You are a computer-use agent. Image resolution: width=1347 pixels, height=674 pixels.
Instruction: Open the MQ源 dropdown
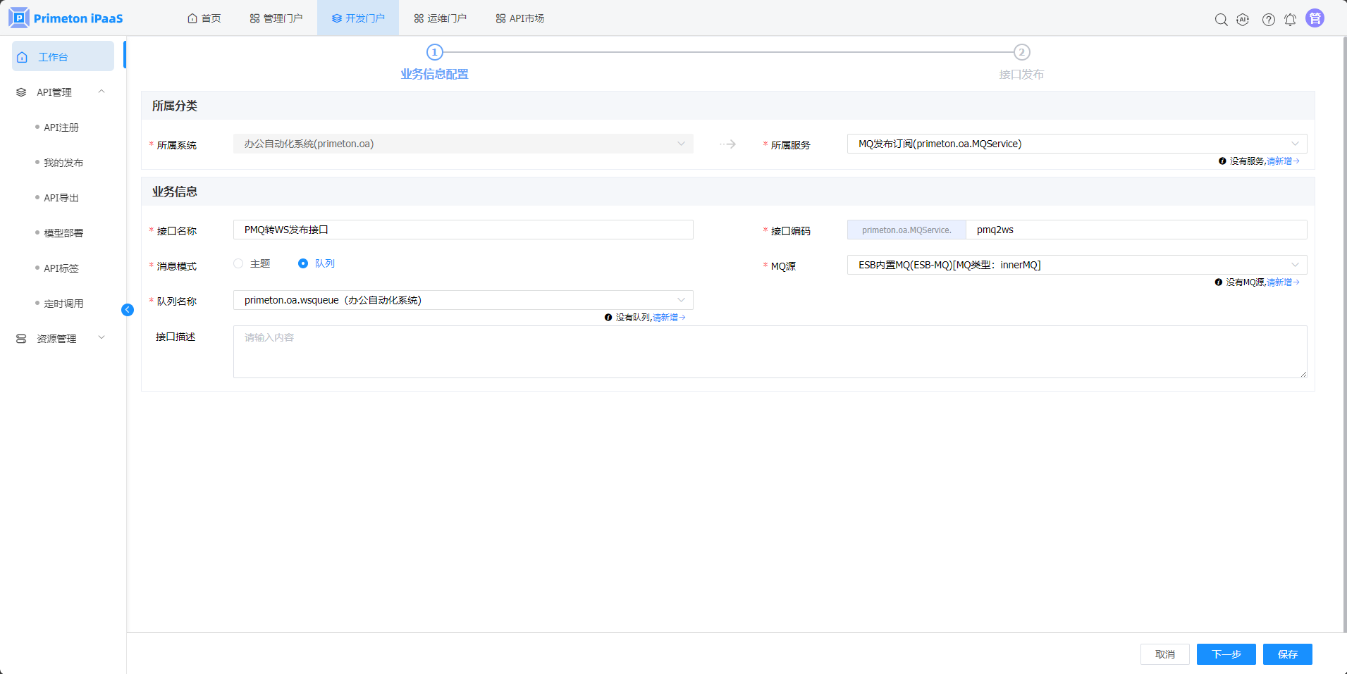coord(1076,265)
